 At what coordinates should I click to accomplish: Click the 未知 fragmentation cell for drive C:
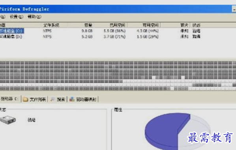tap(184, 31)
